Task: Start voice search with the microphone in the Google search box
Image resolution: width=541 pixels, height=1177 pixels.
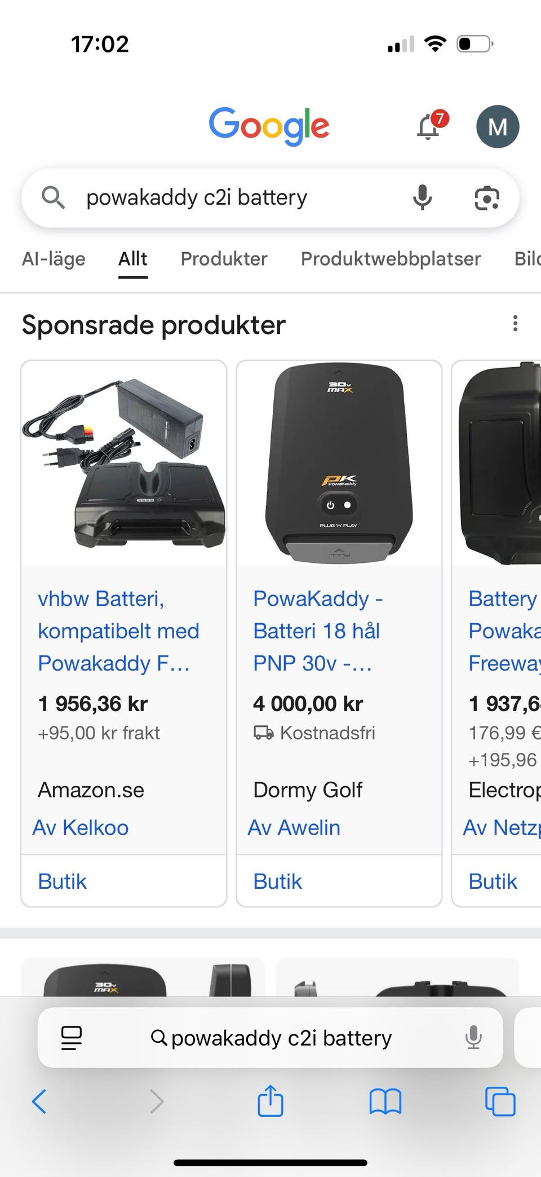Action: click(422, 198)
